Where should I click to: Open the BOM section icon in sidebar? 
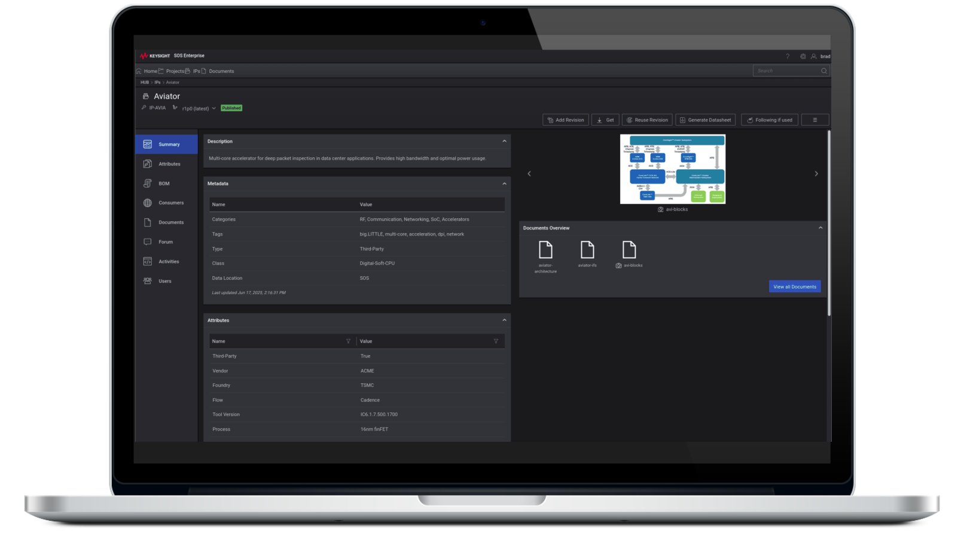148,184
